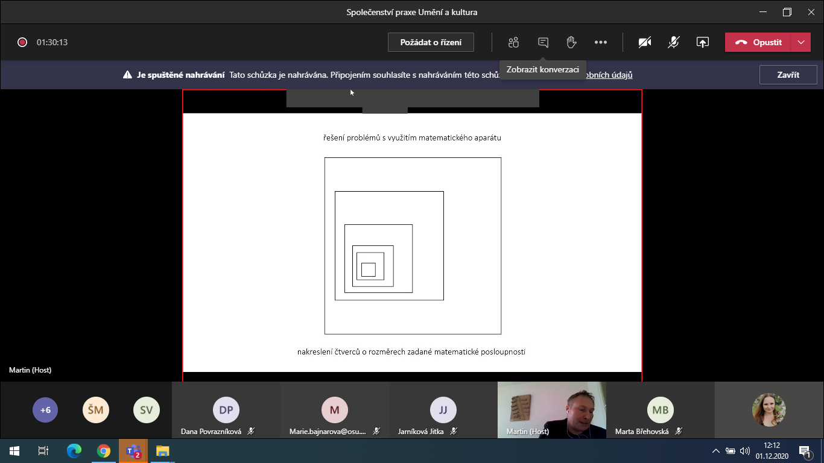Open Microsoft Teams in the taskbar
The image size is (824, 463).
coord(133,451)
